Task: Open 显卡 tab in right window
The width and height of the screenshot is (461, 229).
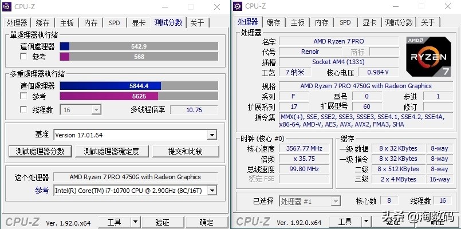Action: click(369, 22)
